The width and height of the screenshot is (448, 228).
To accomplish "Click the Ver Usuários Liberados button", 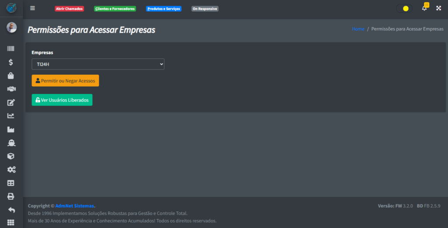I will coord(62,100).
